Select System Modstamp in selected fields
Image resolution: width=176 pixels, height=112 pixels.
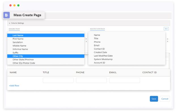point(103,59)
